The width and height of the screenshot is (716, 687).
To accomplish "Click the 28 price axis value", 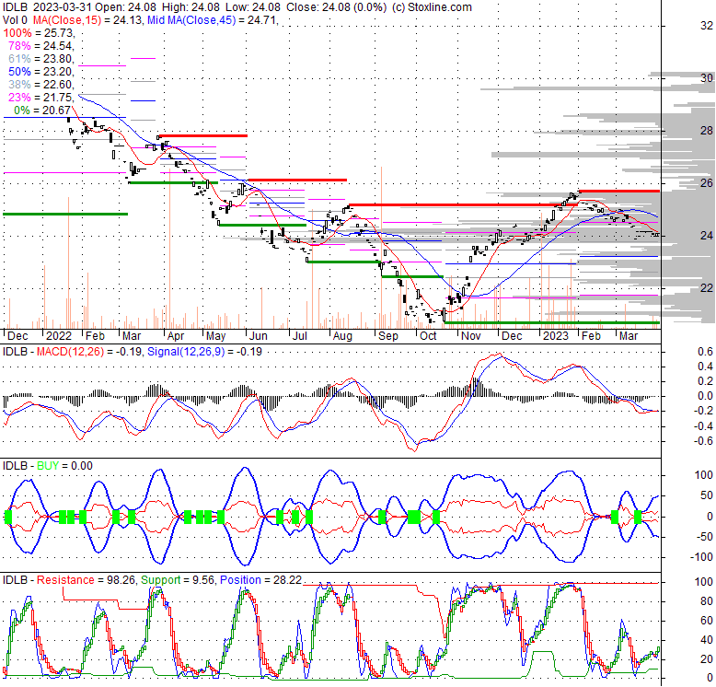I will coord(707,131).
